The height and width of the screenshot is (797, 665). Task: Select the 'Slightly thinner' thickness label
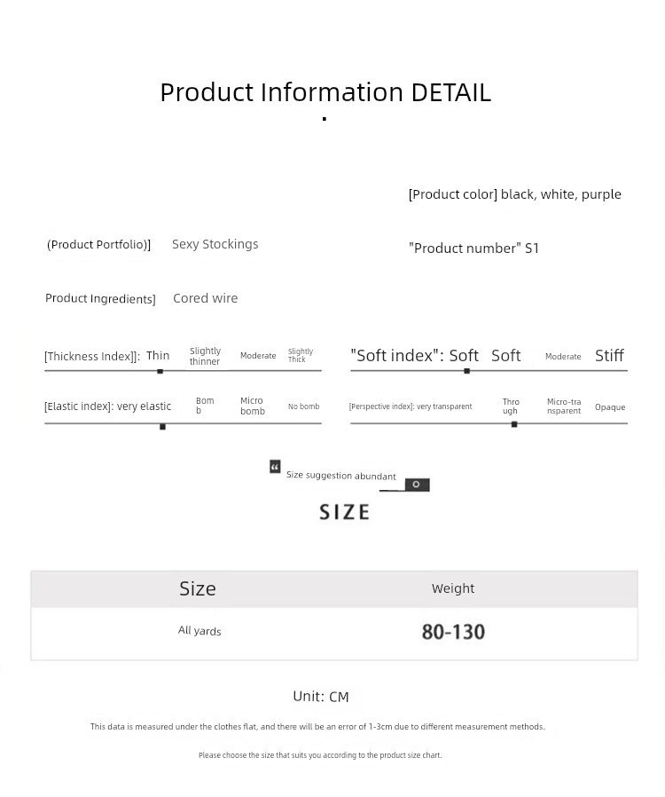click(x=205, y=356)
